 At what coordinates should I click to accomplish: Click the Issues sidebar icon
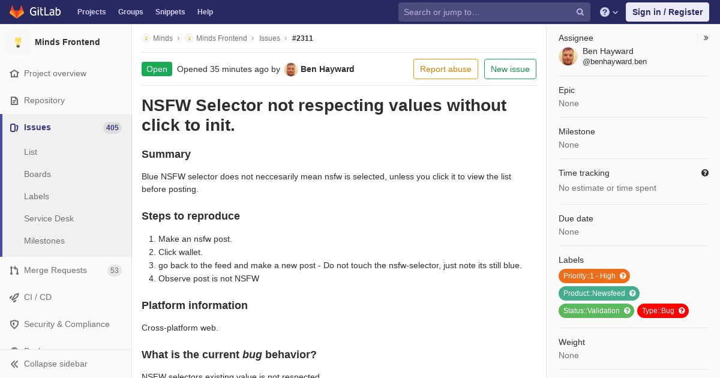click(14, 127)
